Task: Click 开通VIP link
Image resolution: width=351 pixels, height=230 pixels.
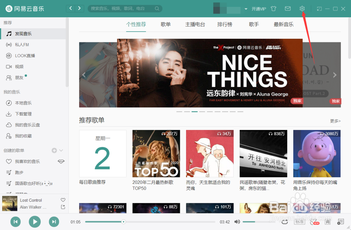Action: coord(259,9)
